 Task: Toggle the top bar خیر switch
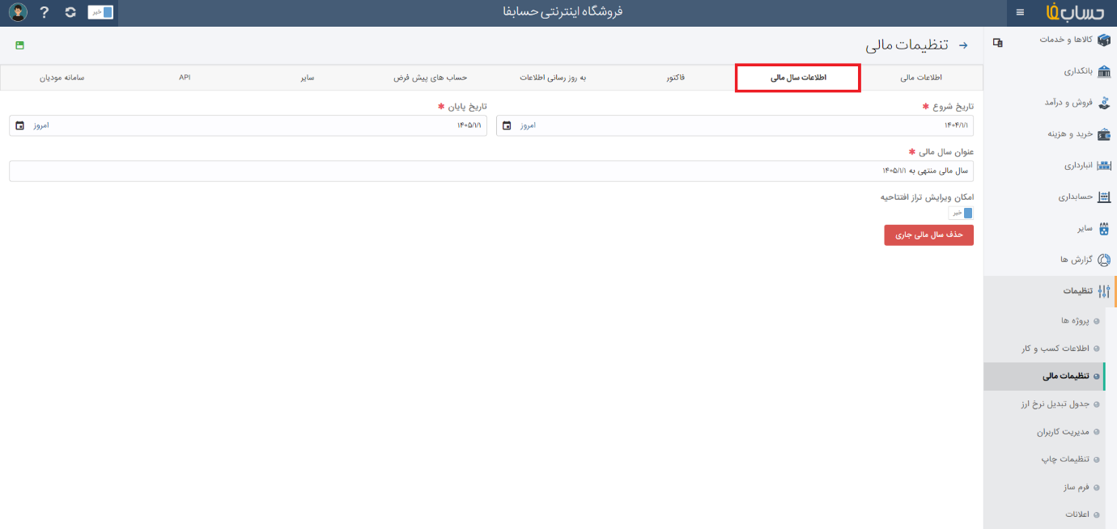click(100, 12)
